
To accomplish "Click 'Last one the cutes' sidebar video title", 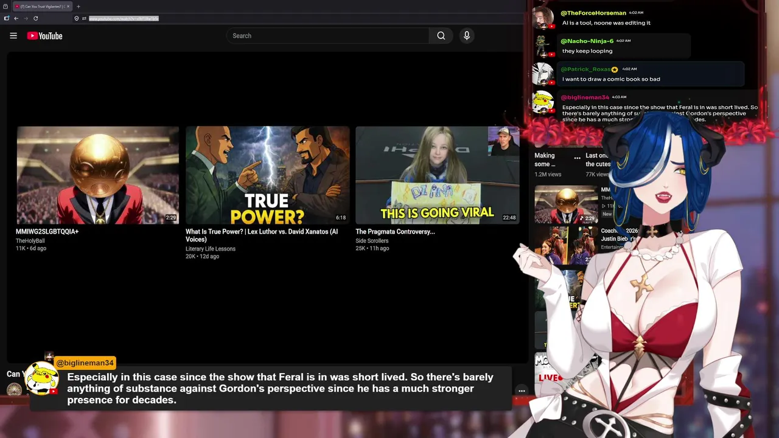I will pyautogui.click(x=598, y=160).
